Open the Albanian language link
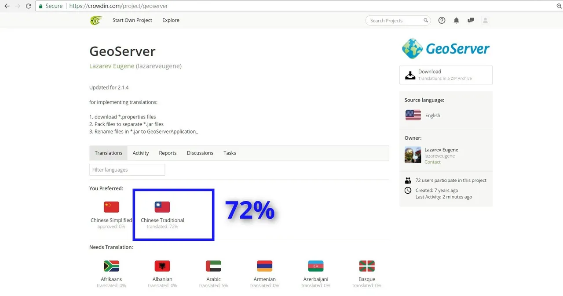This screenshot has width=563, height=296. point(162,279)
